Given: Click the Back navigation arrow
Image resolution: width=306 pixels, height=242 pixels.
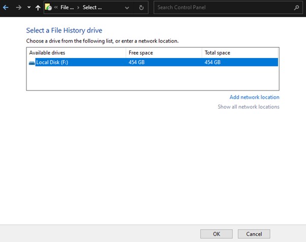Looking at the screenshot, I should pos(6,8).
